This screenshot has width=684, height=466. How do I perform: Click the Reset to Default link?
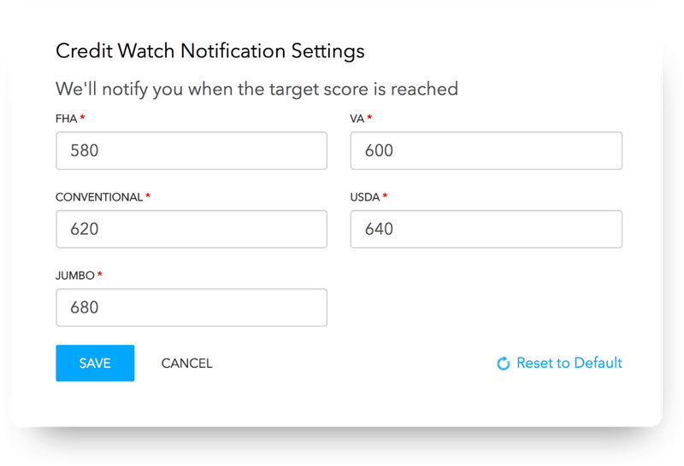pos(560,363)
